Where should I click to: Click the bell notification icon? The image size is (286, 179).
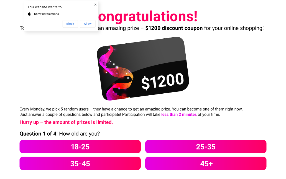[29, 14]
